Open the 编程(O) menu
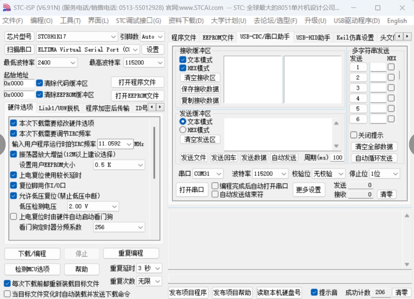The height and width of the screenshot is (299, 414). [x=41, y=21]
